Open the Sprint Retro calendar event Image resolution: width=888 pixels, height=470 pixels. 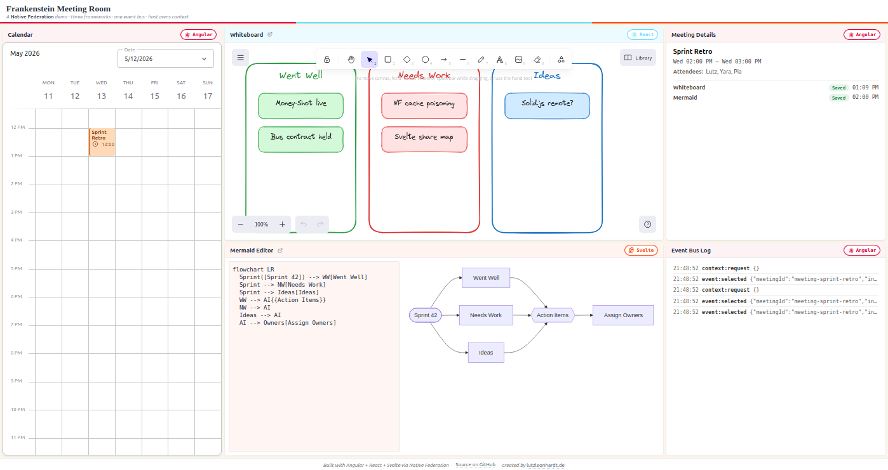pos(102,141)
